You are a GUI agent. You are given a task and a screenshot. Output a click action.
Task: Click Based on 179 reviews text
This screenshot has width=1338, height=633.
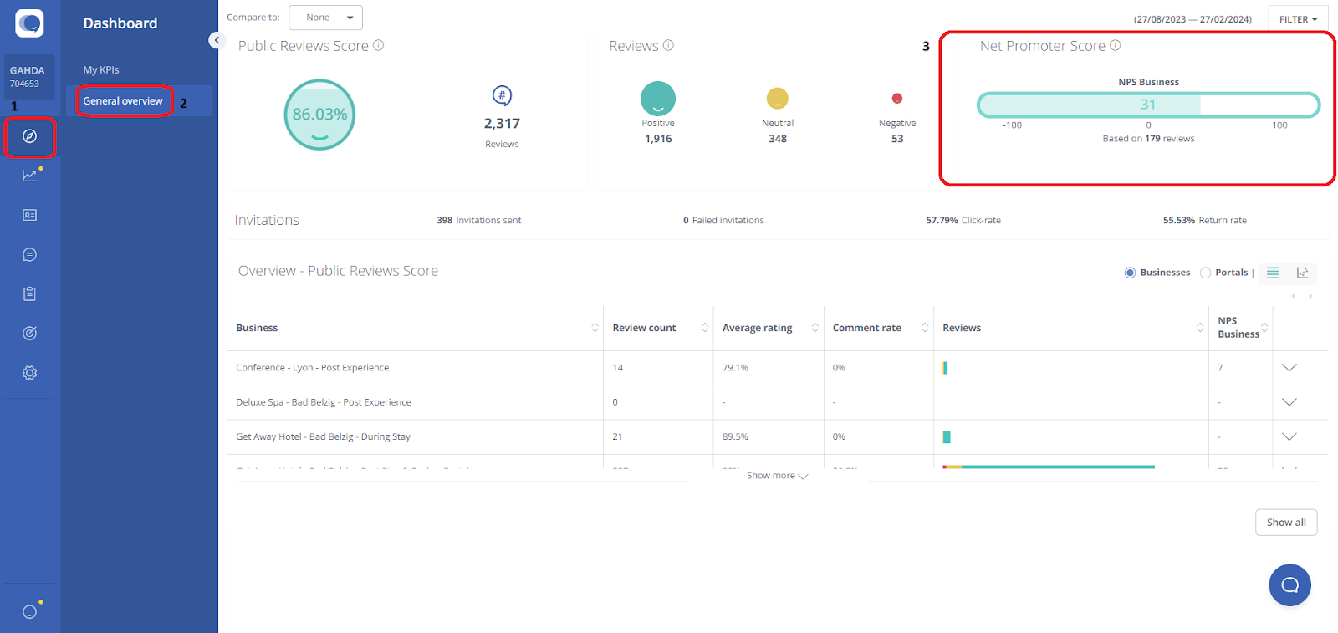pos(1148,139)
